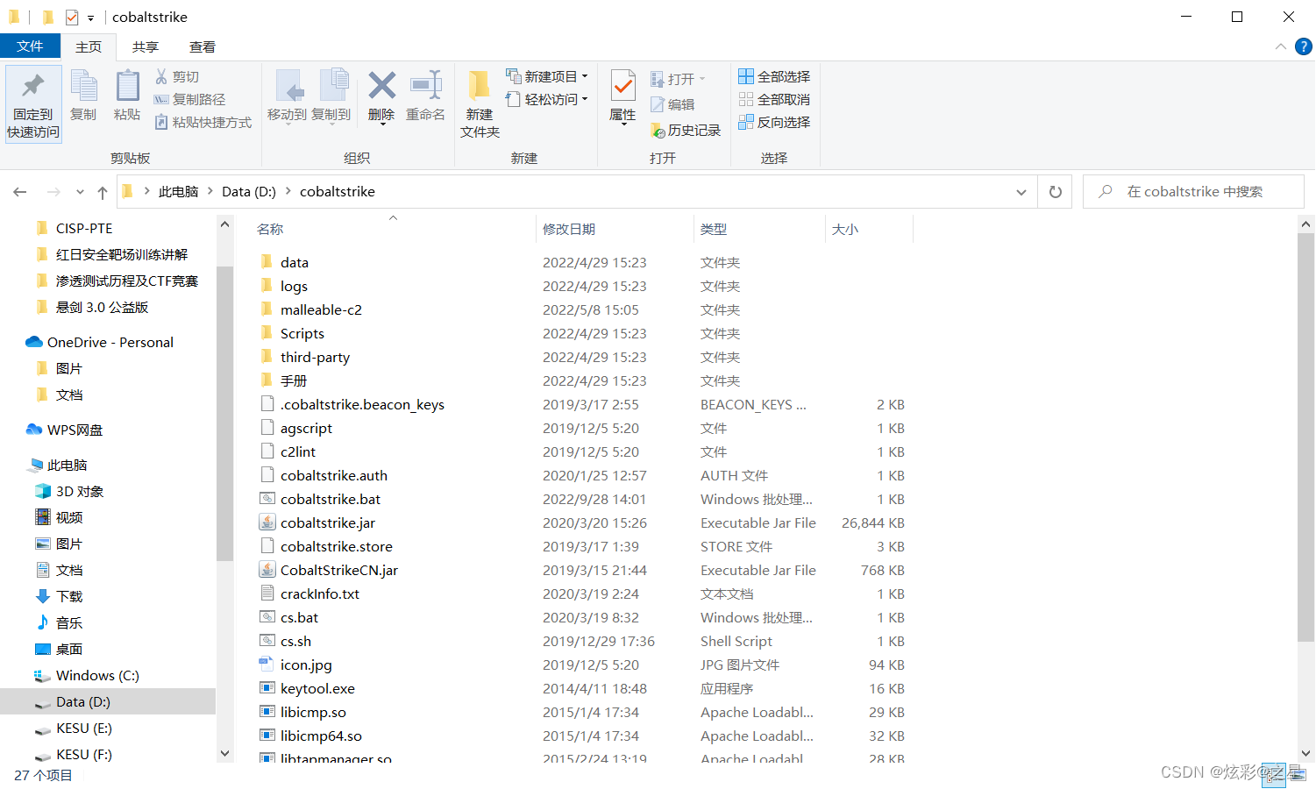Click Copy path (复制路径)
This screenshot has width=1316, height=789.
(x=189, y=100)
